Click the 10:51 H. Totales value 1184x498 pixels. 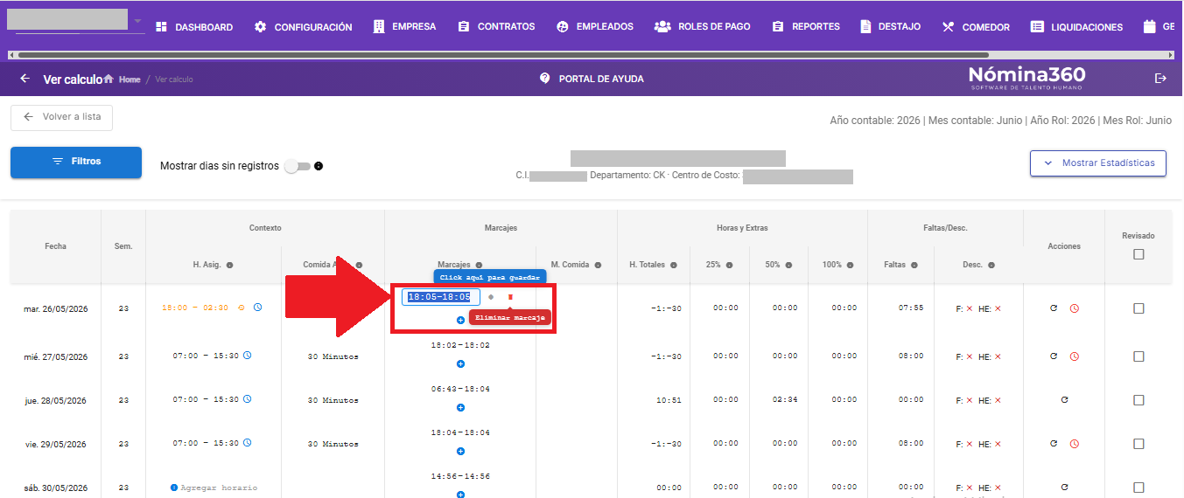pyautogui.click(x=669, y=400)
